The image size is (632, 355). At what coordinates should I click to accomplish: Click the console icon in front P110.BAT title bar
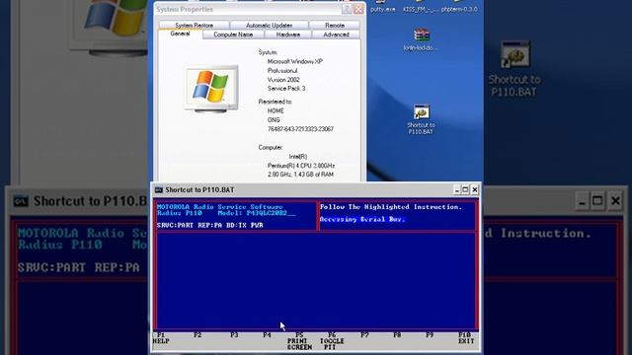pyautogui.click(x=159, y=189)
